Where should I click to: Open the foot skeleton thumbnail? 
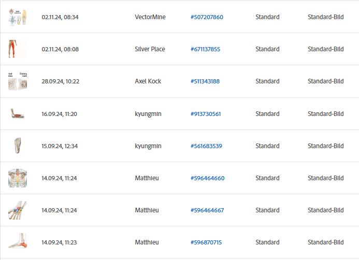coord(18,146)
